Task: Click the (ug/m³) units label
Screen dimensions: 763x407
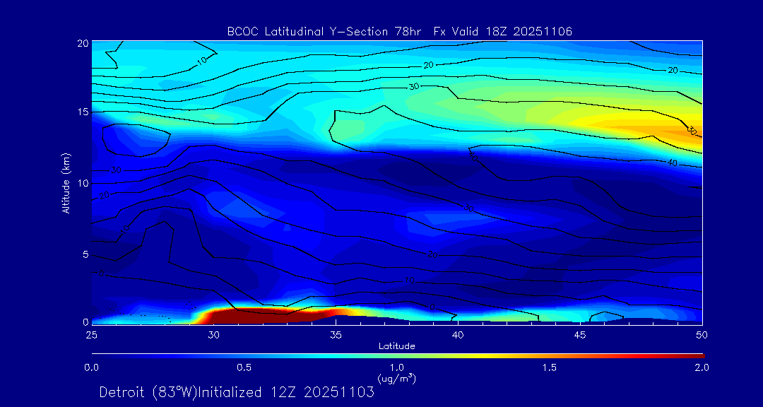Action: [396, 378]
